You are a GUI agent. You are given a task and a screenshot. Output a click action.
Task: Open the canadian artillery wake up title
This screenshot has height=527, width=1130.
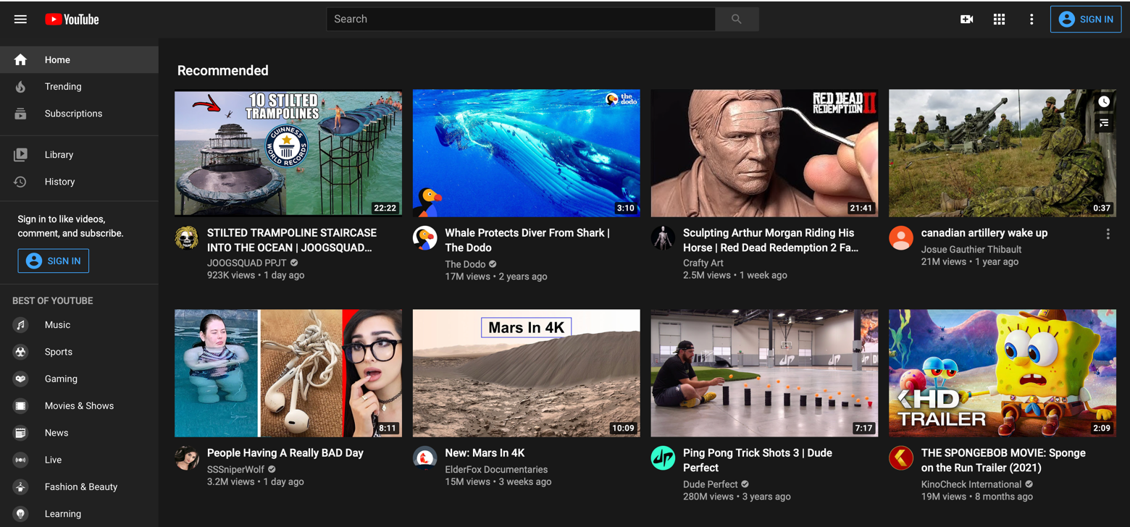(x=984, y=233)
